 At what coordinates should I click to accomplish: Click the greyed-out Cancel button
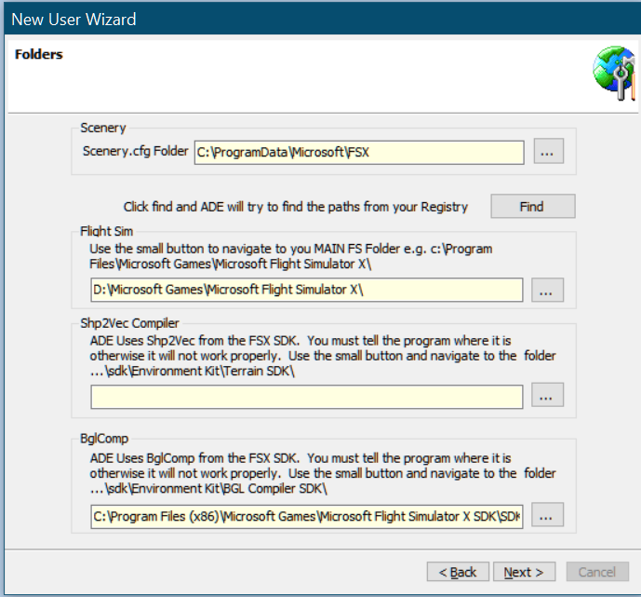tap(596, 572)
